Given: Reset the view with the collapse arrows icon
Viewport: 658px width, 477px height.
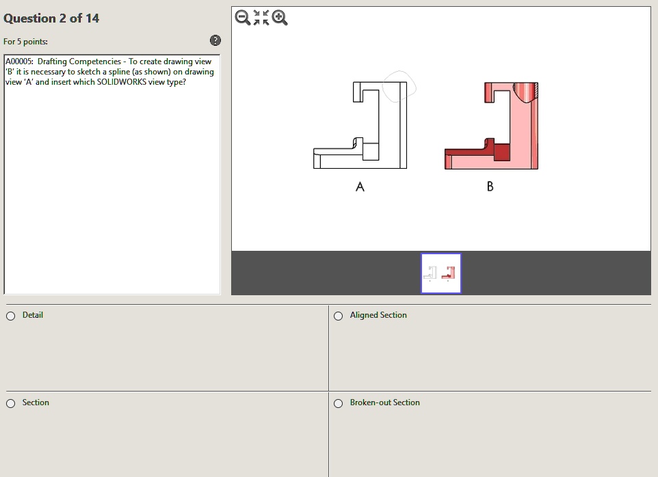Looking at the screenshot, I should click(x=259, y=18).
